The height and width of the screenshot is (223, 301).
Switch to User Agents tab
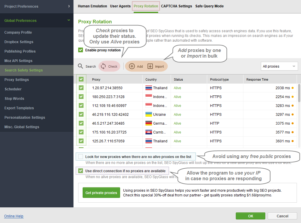click(120, 6)
